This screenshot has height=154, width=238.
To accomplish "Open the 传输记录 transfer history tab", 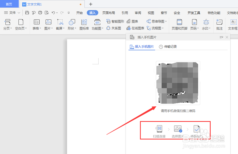I will [x=168, y=47].
